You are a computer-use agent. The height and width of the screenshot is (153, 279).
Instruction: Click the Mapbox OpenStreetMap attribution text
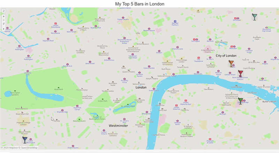click(x=19, y=148)
